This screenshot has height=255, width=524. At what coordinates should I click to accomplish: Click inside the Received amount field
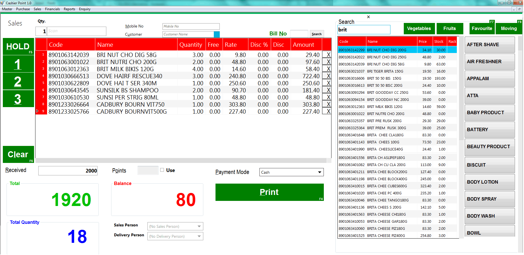(68, 171)
